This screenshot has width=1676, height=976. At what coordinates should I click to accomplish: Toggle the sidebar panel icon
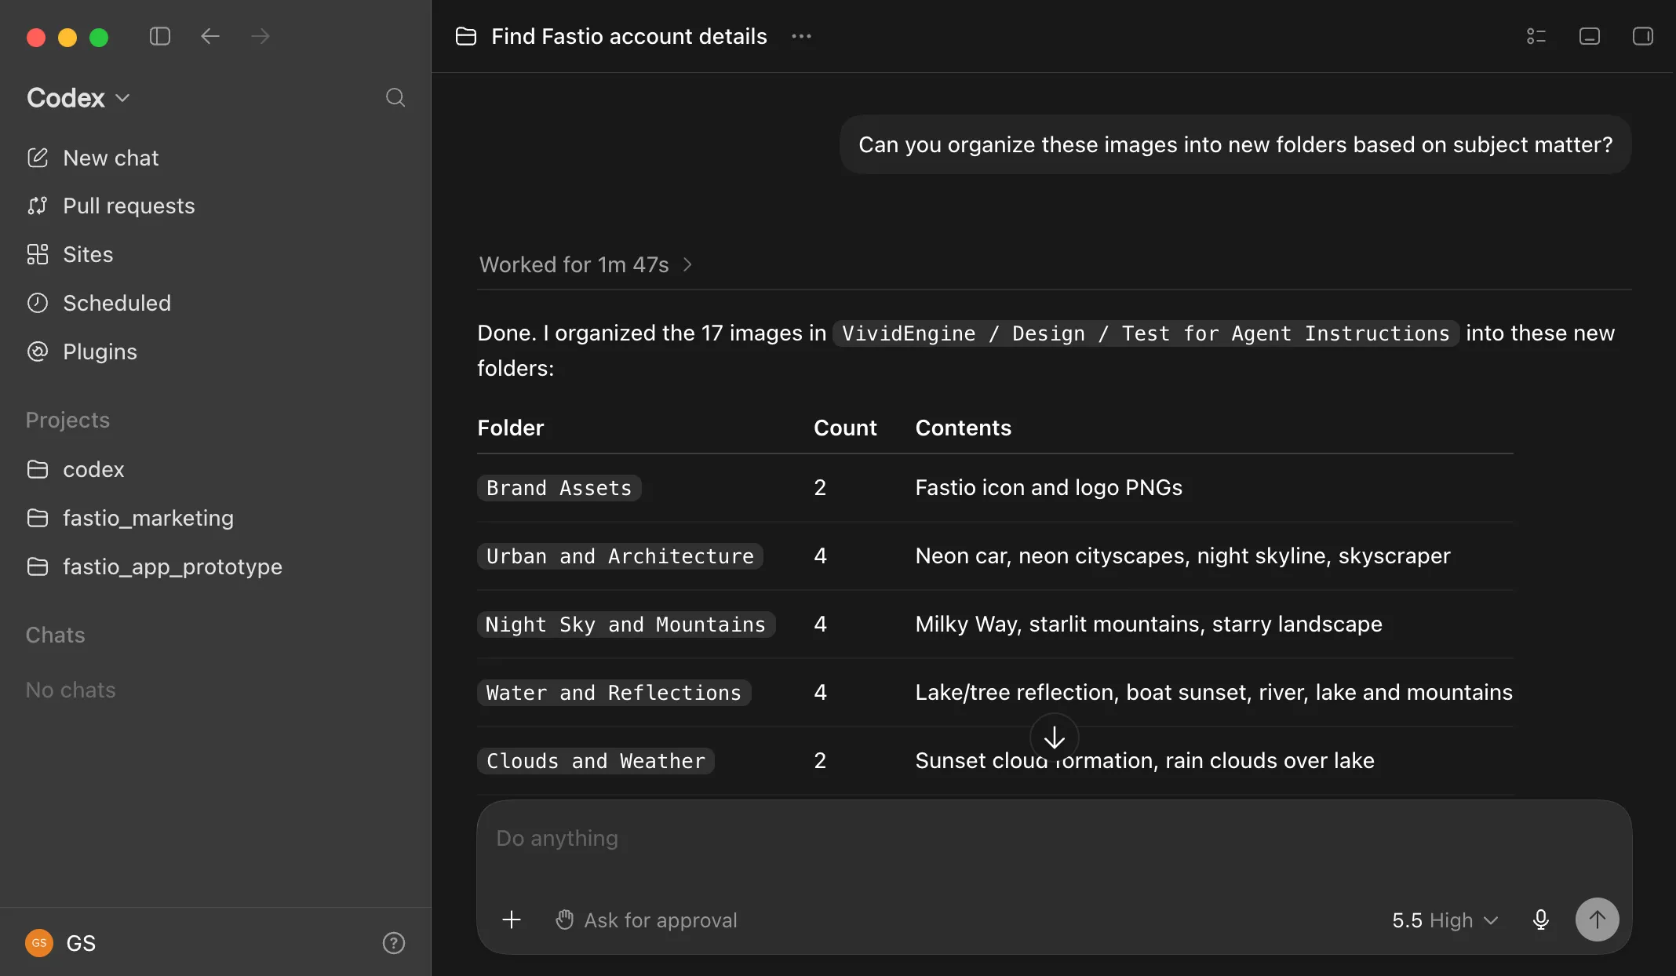pos(160,36)
